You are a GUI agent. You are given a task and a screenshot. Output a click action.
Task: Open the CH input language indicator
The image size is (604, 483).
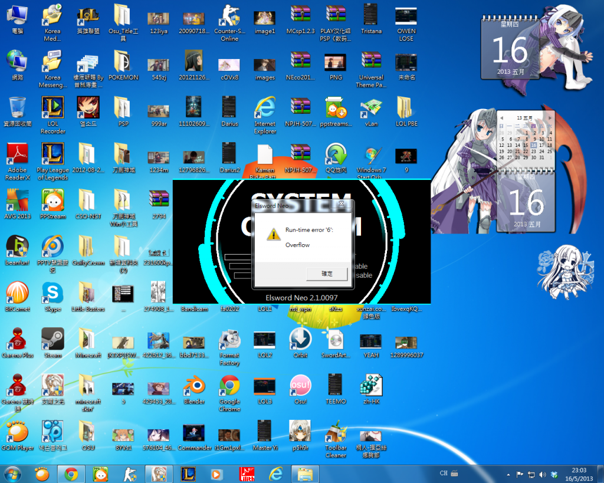point(444,473)
